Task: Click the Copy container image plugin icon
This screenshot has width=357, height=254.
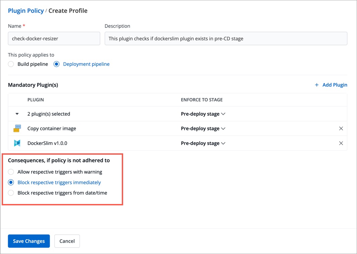Action: point(17,129)
